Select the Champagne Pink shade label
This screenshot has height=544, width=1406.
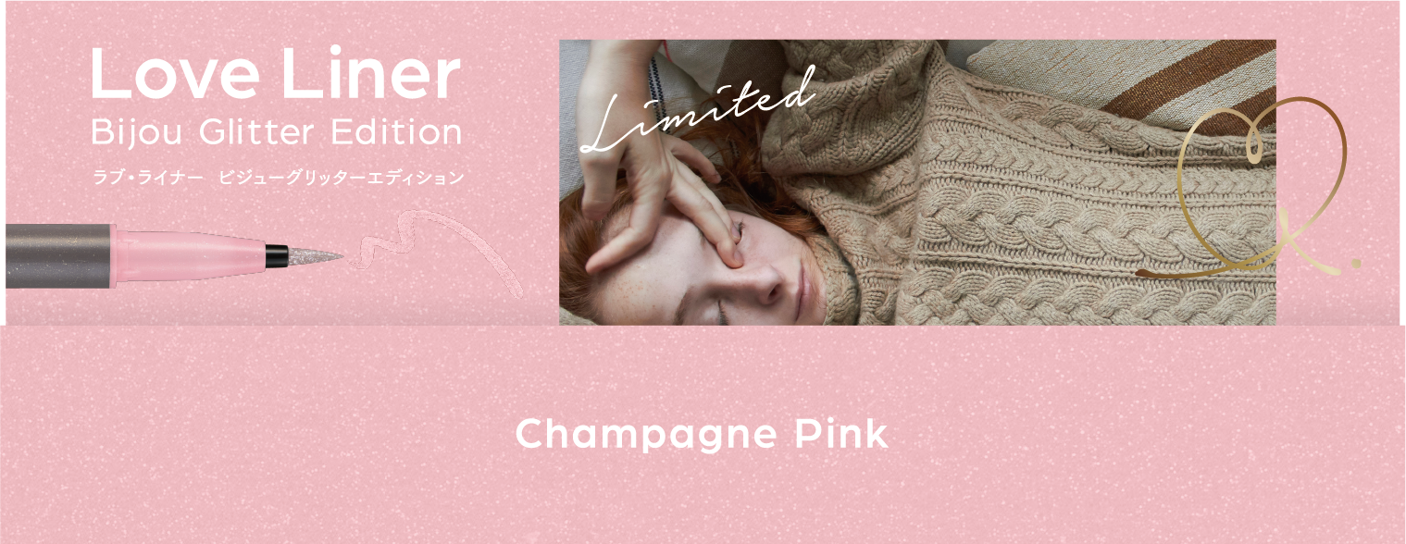pos(702,434)
